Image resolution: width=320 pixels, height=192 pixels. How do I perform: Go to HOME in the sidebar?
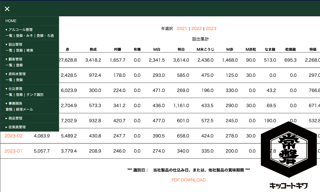[x=11, y=21]
